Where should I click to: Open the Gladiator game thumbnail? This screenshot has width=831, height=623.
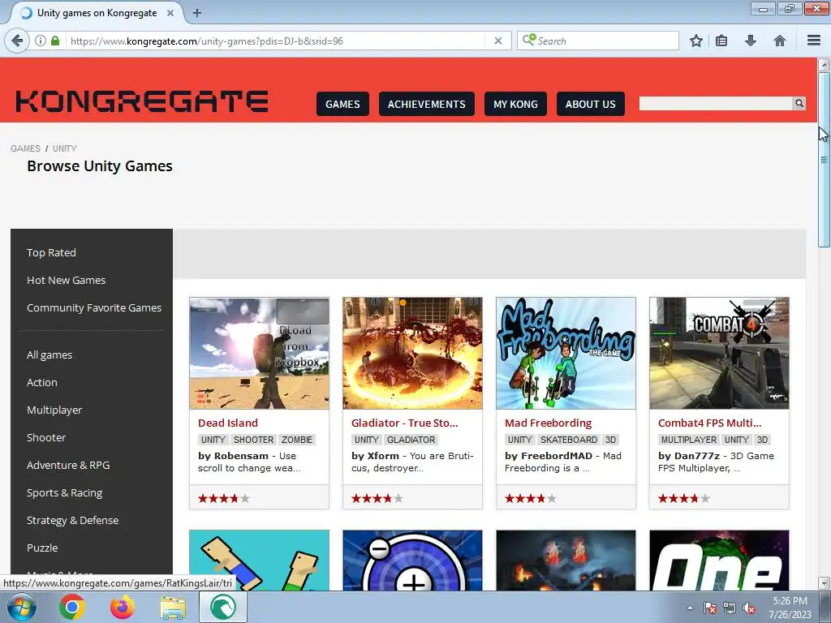pos(412,354)
